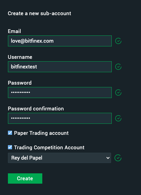141x195 pixels.
Task: Click the checkmark icon beside Password field
Action: (118, 93)
